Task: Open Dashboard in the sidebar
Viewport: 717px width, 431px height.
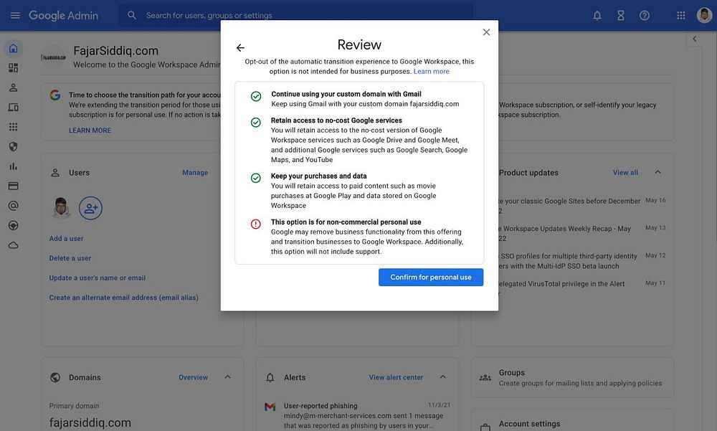Action: pyautogui.click(x=13, y=67)
